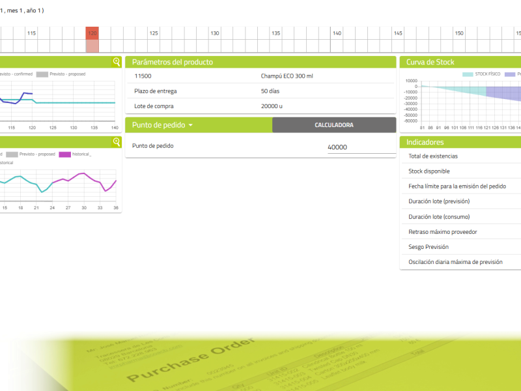Open the CALCULADORA tab
This screenshot has width=521, height=391.
pyautogui.click(x=334, y=125)
